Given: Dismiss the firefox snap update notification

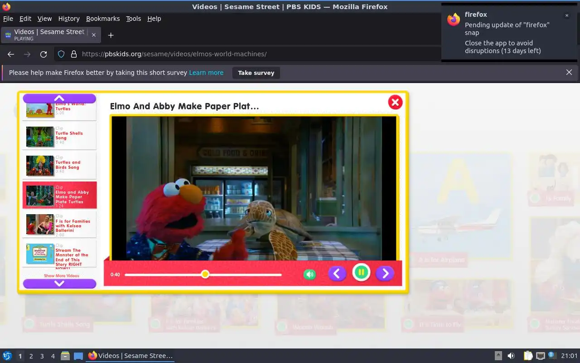Looking at the screenshot, I should [566, 15].
